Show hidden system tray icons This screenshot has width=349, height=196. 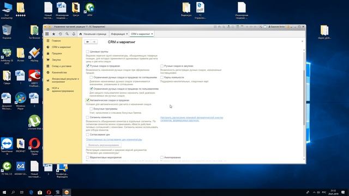pos(314,192)
